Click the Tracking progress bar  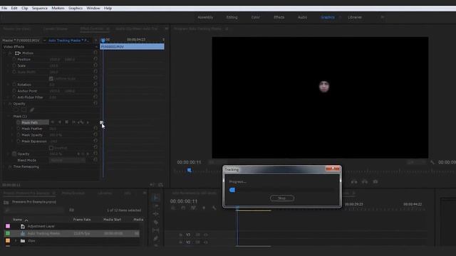pos(281,190)
